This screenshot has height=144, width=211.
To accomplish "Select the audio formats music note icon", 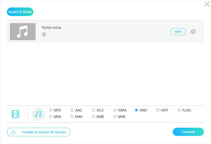I will [38, 114].
